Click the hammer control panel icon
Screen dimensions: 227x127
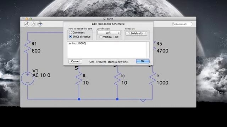(40, 24)
